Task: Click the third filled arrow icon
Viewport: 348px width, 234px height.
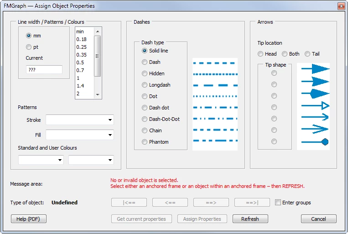Action: coord(315,94)
